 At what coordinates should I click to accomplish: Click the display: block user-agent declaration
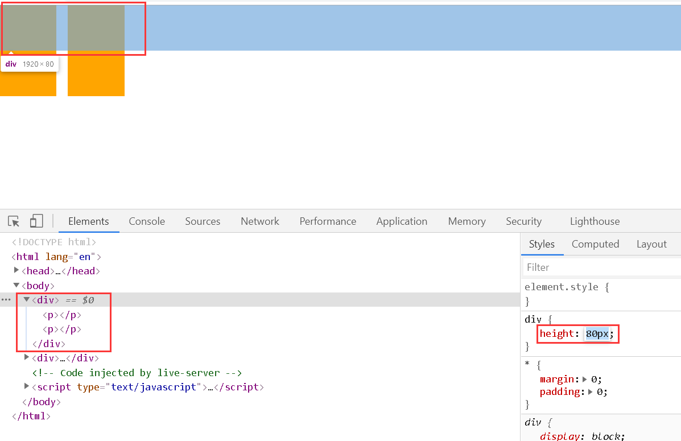click(x=582, y=436)
